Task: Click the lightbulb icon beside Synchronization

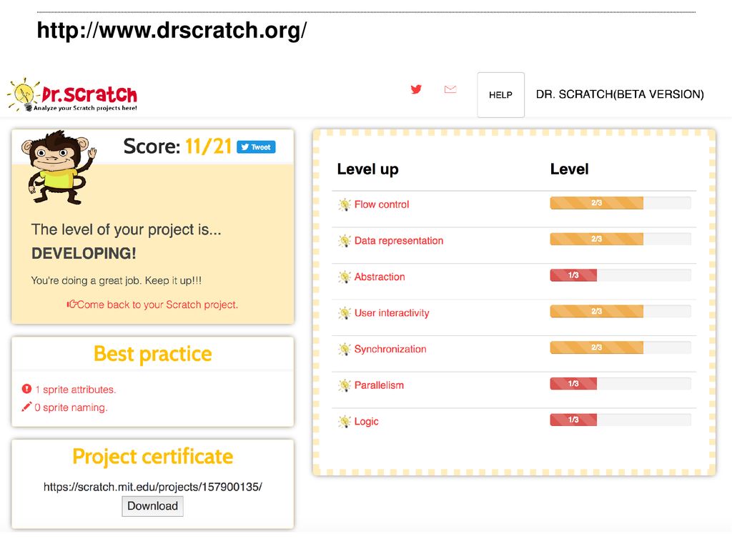Action: [345, 349]
